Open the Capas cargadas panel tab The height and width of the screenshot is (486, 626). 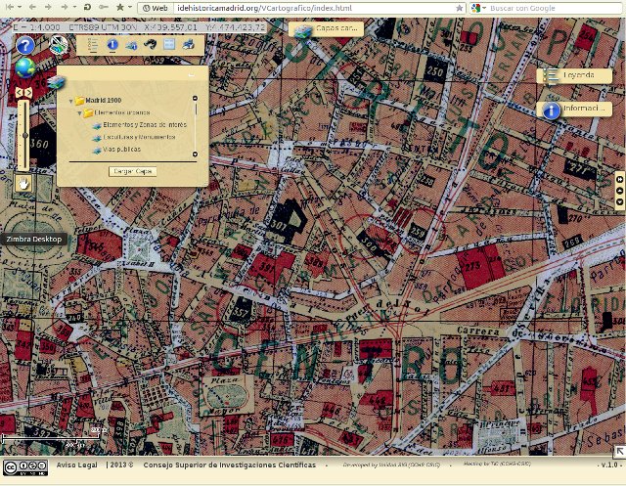328,29
